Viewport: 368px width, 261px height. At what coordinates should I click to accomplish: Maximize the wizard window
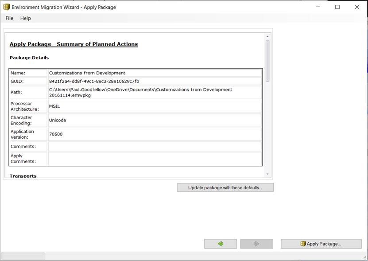click(x=337, y=7)
